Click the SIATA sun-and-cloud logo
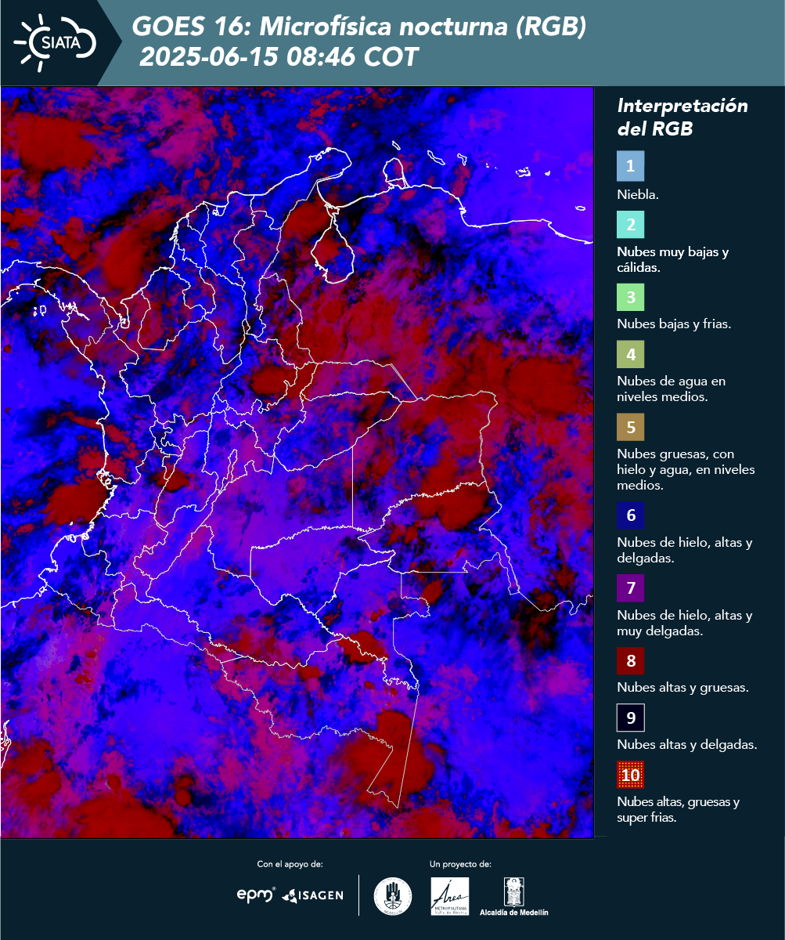This screenshot has height=940, width=785. click(x=55, y=42)
